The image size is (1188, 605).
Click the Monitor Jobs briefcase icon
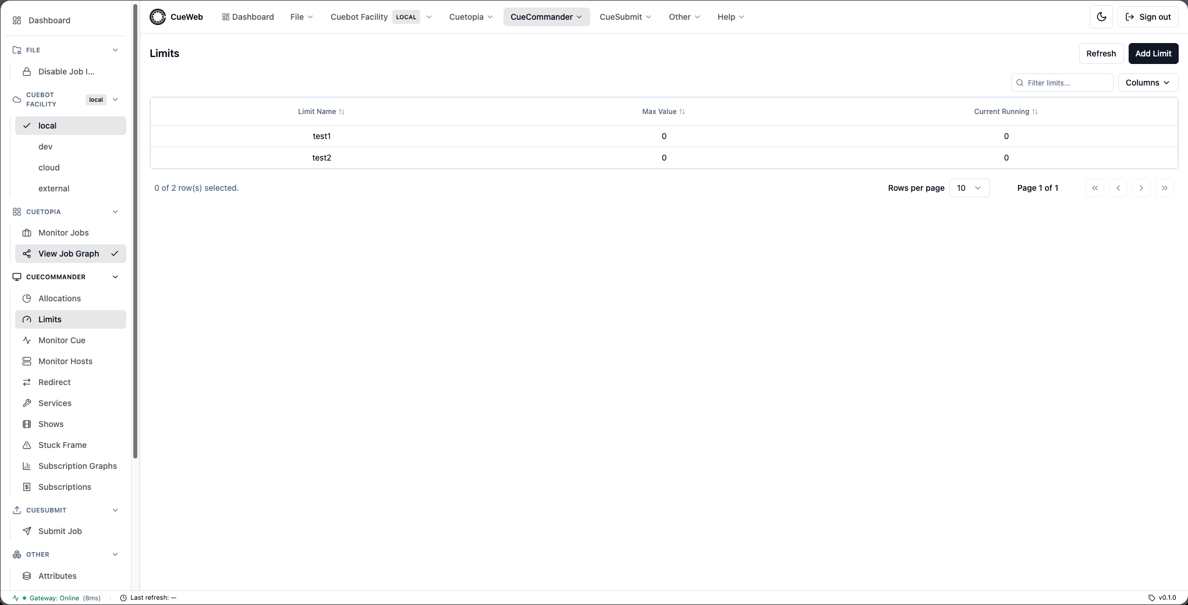point(27,233)
